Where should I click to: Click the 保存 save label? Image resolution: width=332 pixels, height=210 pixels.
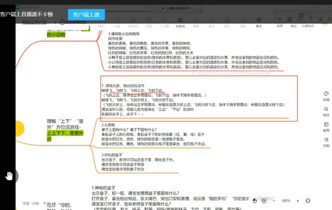279,26
